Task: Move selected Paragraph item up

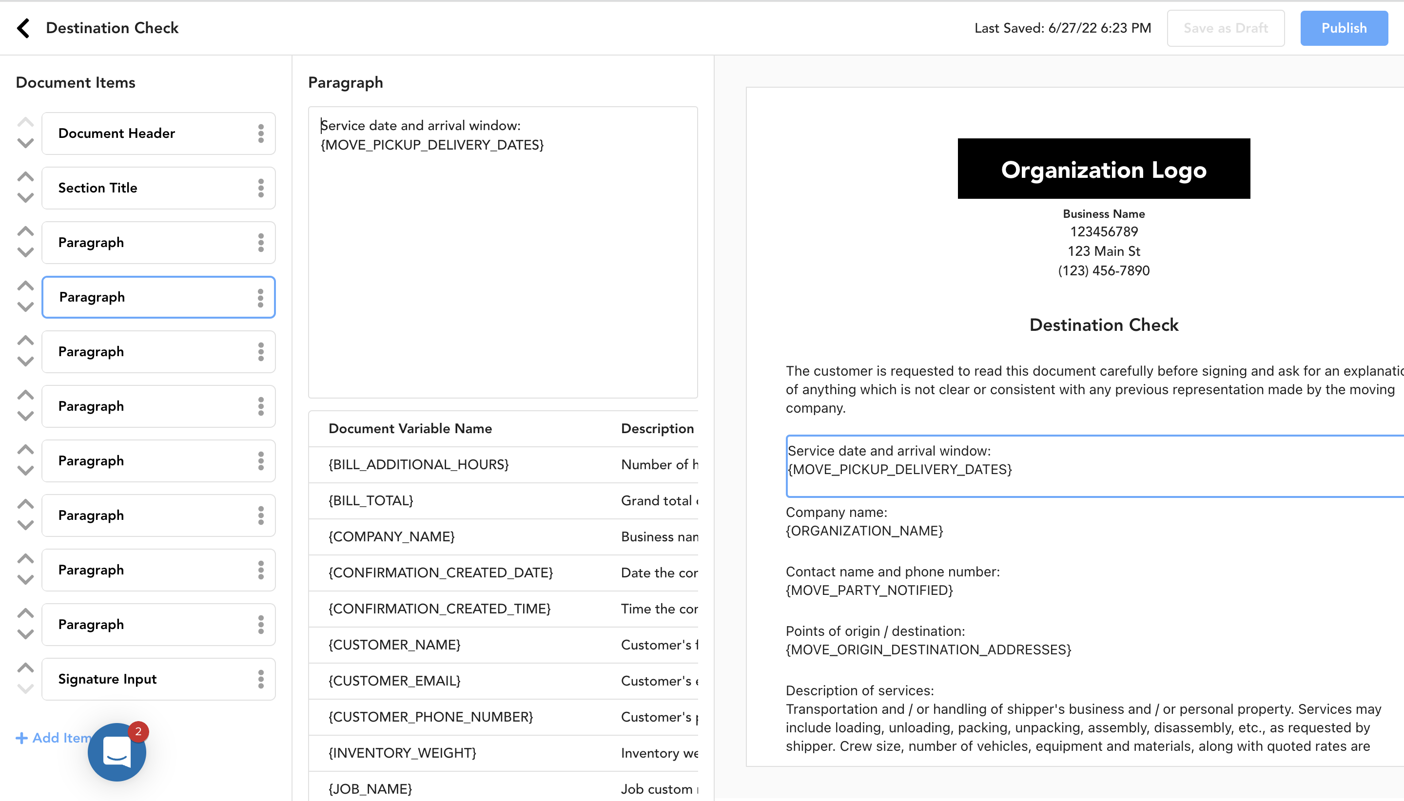Action: pyautogui.click(x=25, y=286)
